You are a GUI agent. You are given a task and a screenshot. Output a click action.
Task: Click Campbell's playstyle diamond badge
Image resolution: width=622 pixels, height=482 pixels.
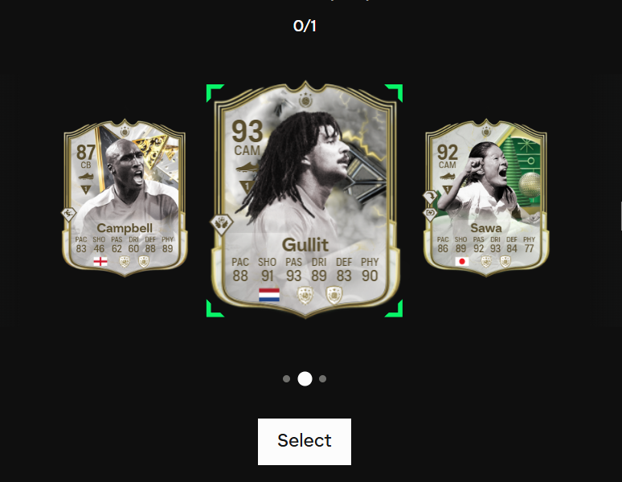tap(68, 214)
